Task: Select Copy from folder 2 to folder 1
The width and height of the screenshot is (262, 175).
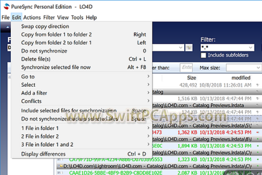Action: tap(82, 43)
